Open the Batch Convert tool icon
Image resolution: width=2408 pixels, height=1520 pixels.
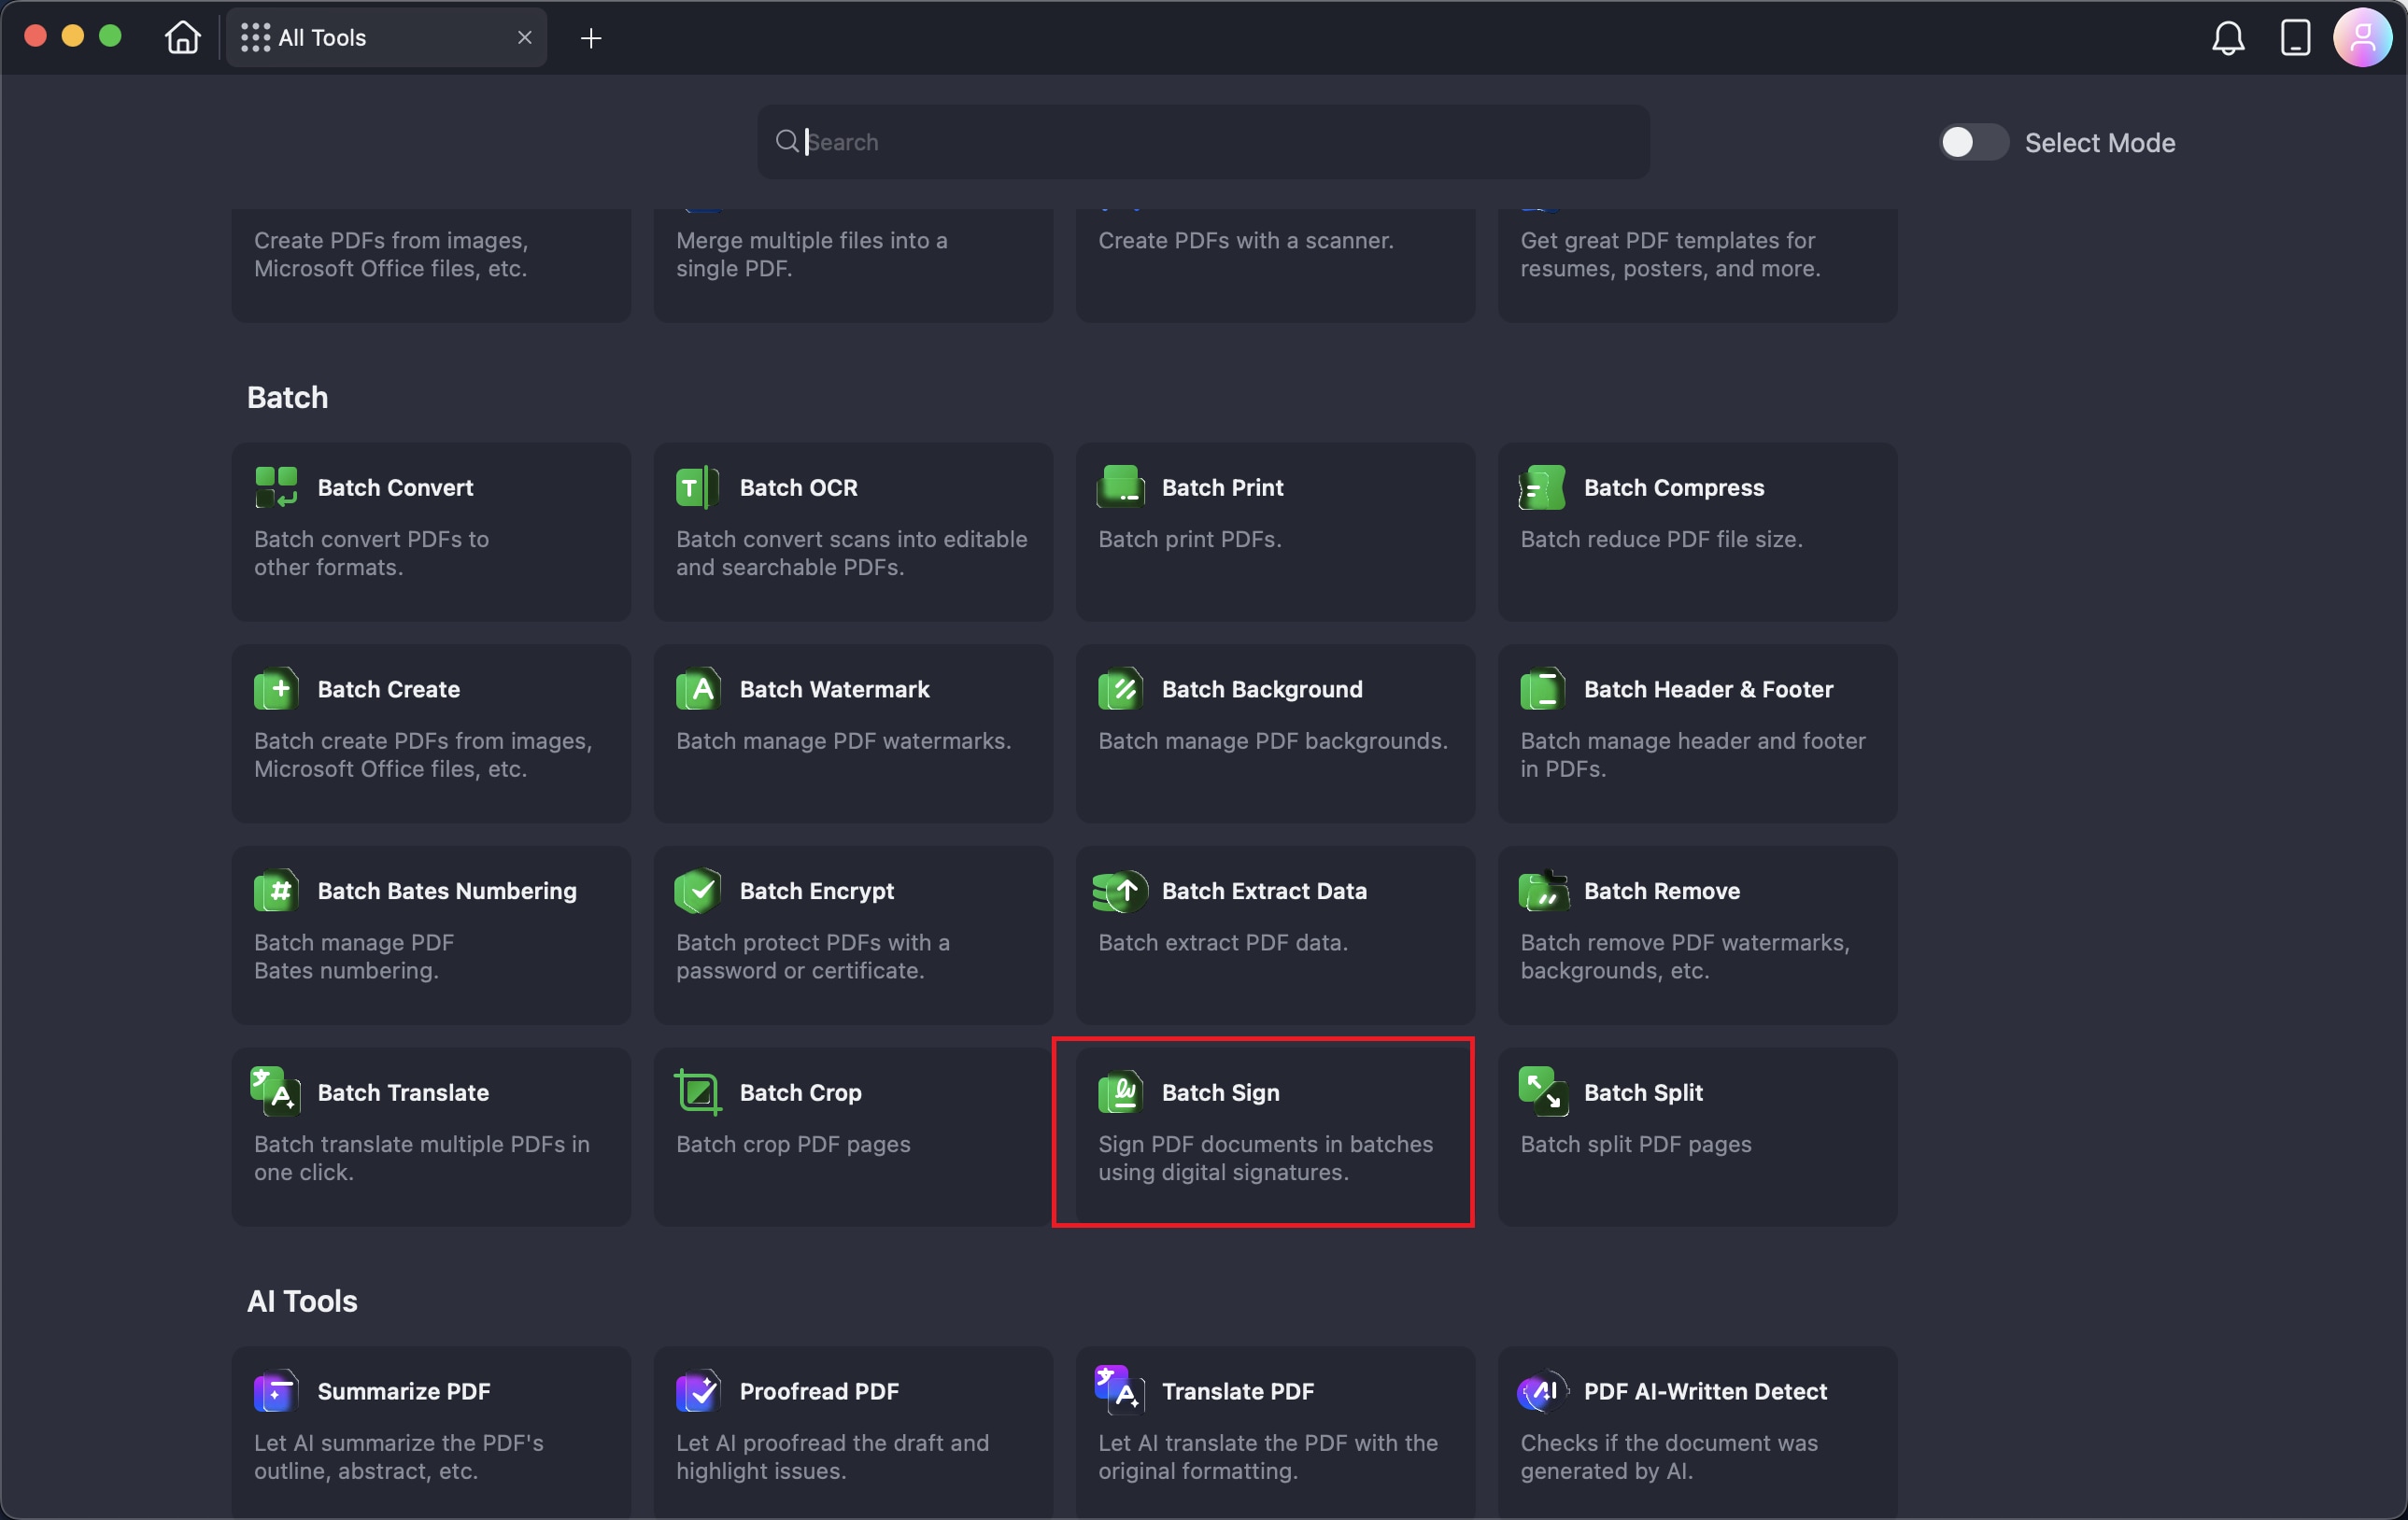pyautogui.click(x=276, y=486)
